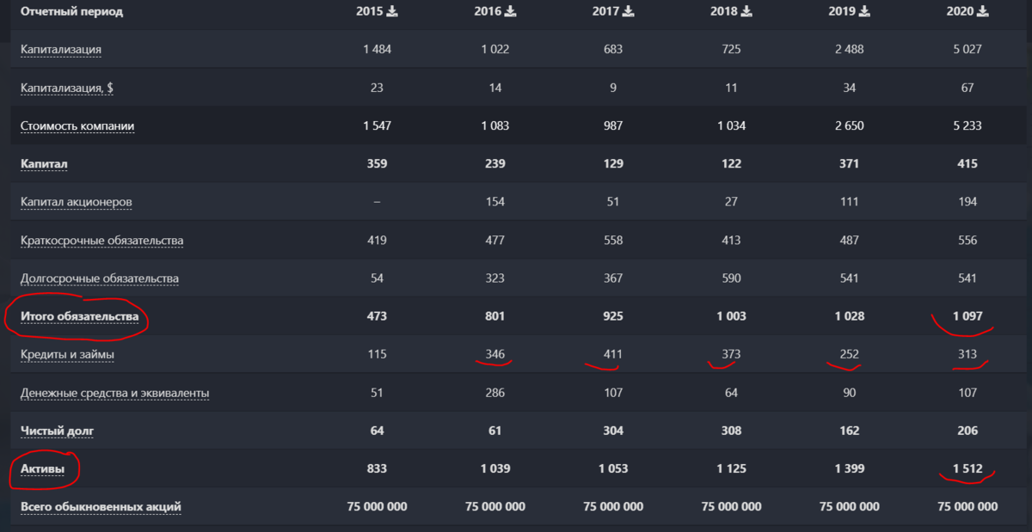1032x532 pixels.
Task: Open the Капитализация, $ row link
Action: coord(67,88)
